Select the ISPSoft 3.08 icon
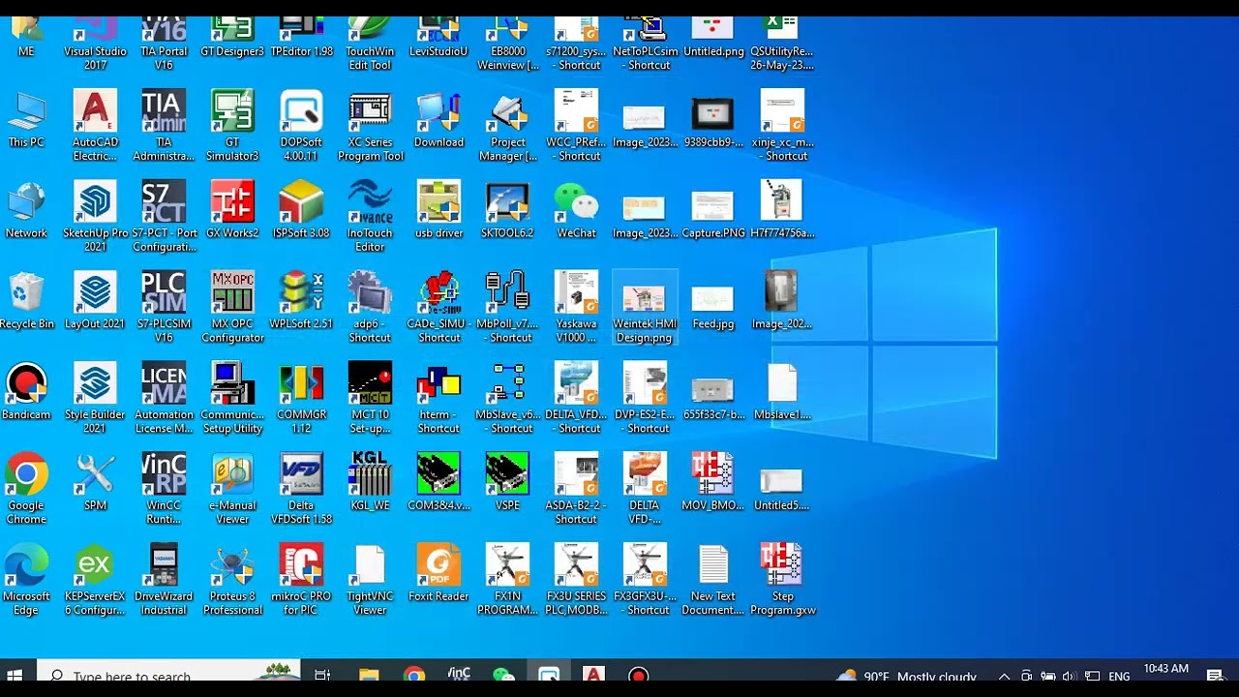 (301, 210)
